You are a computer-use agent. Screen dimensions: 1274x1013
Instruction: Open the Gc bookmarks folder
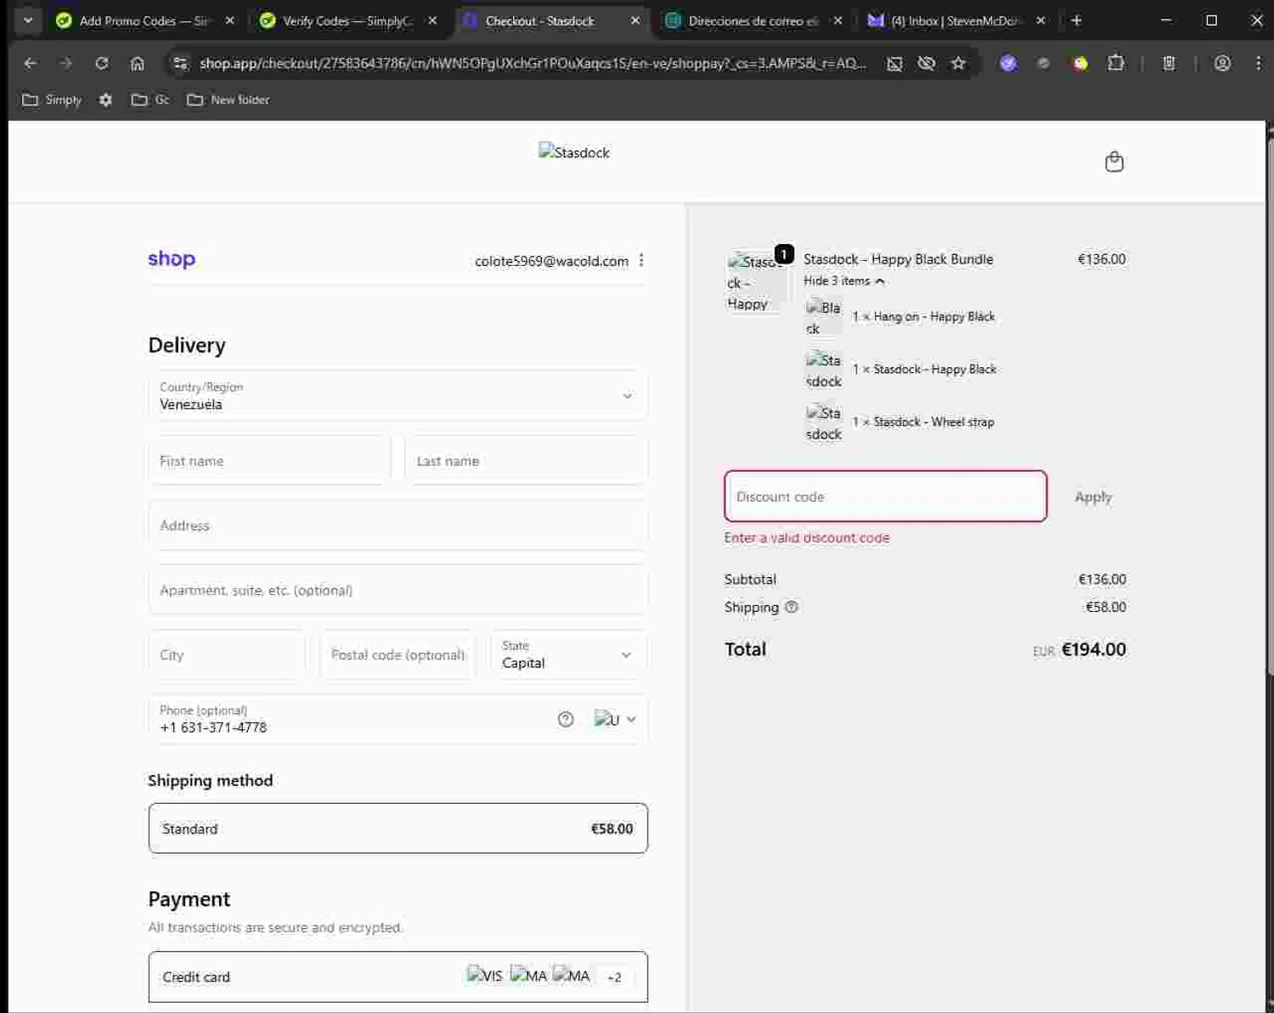click(150, 99)
